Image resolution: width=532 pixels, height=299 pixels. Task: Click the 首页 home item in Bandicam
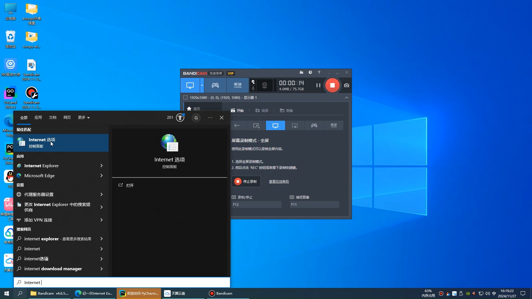pyautogui.click(x=193, y=109)
